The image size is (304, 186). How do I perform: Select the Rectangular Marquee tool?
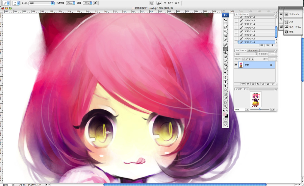tap(225, 24)
